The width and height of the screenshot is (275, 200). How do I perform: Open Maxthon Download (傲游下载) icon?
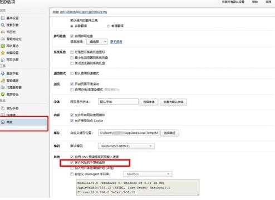3,73
